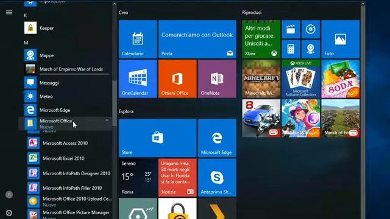Select the Esplora group heading
The height and width of the screenshot is (219, 390).
(126, 111)
